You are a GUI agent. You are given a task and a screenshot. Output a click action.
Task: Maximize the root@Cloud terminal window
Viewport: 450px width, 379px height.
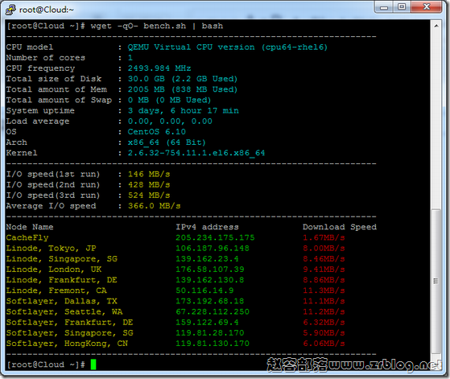coord(402,7)
